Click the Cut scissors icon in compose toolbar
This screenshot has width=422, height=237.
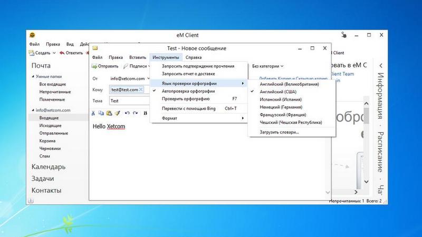click(x=93, y=113)
